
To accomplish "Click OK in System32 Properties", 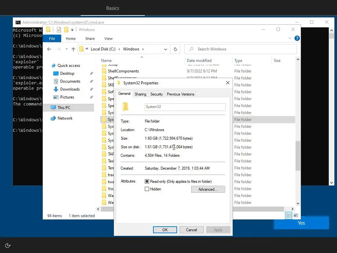I will [165, 230].
